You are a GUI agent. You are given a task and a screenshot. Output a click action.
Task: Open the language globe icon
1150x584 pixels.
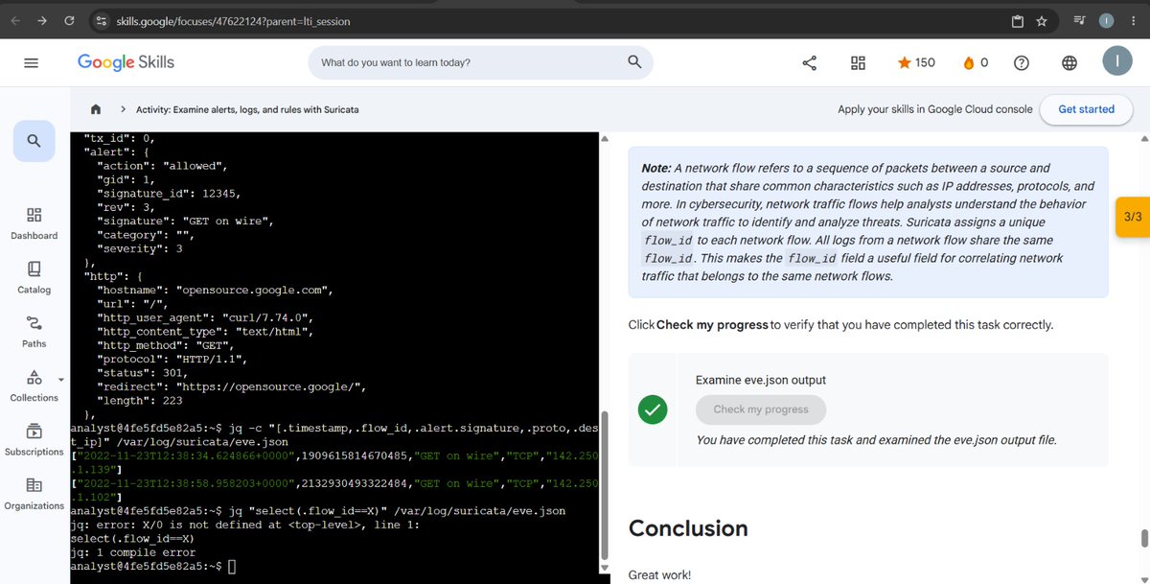tap(1069, 62)
